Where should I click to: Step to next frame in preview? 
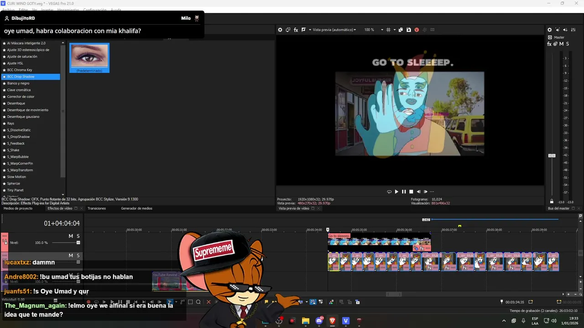[426, 192]
